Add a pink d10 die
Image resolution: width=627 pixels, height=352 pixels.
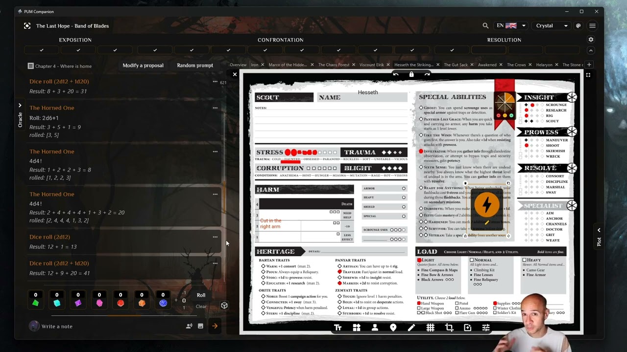(99, 303)
